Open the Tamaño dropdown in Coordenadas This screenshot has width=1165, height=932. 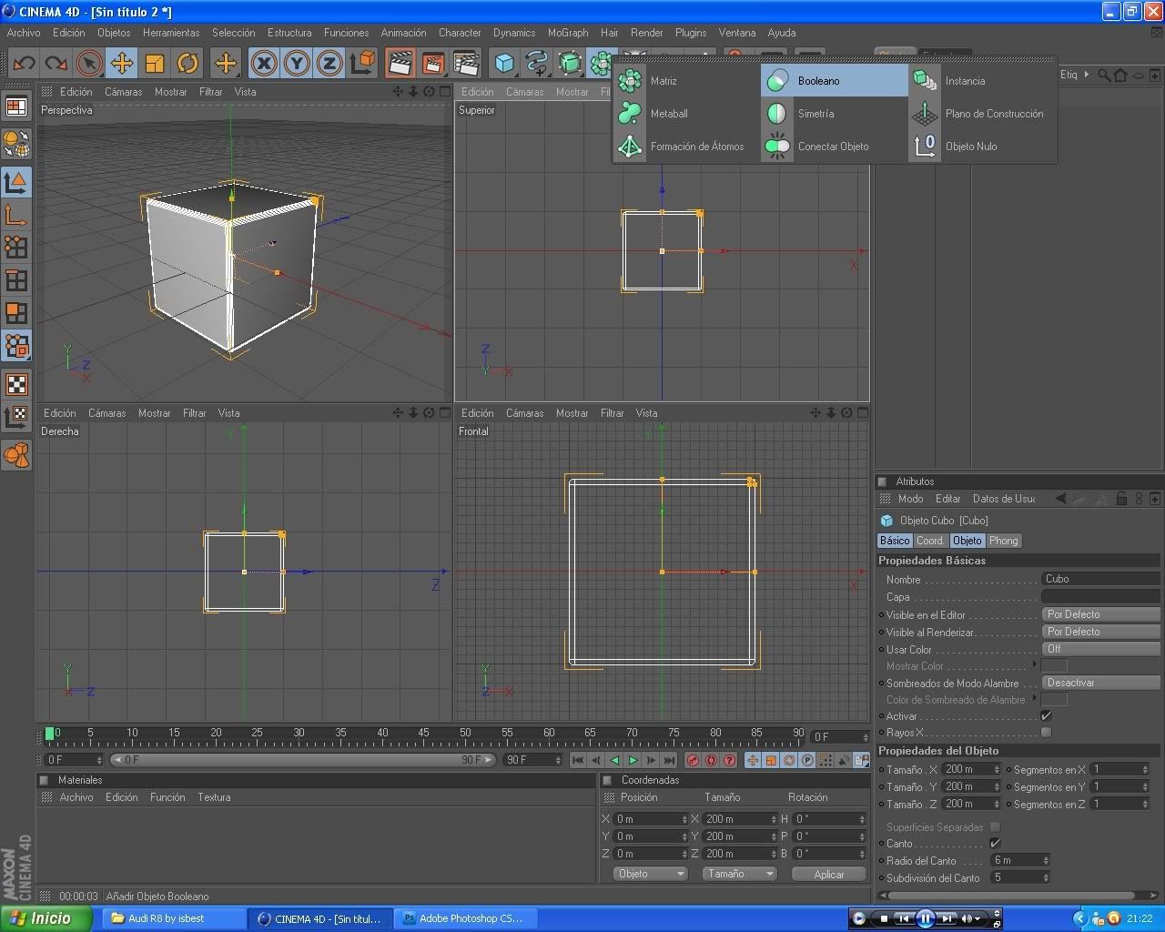[x=738, y=874]
